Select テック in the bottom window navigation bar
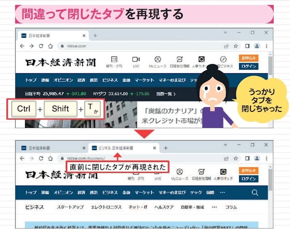 tap(196, 192)
